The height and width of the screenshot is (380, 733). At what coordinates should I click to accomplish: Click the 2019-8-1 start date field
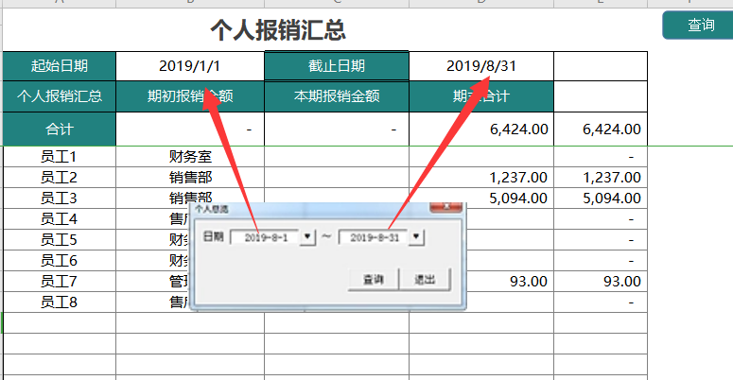point(265,237)
